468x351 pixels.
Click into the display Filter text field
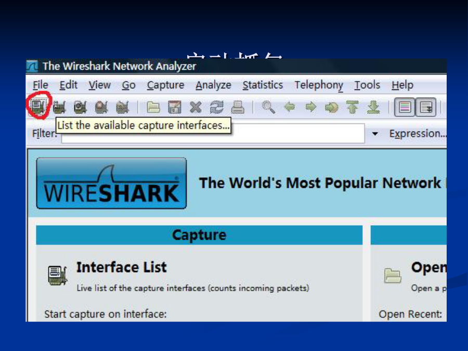[x=213, y=134]
